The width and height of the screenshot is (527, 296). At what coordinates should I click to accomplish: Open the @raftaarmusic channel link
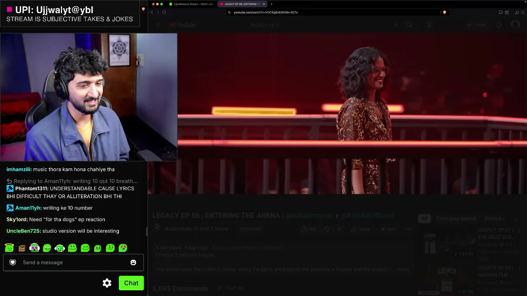click(x=309, y=215)
